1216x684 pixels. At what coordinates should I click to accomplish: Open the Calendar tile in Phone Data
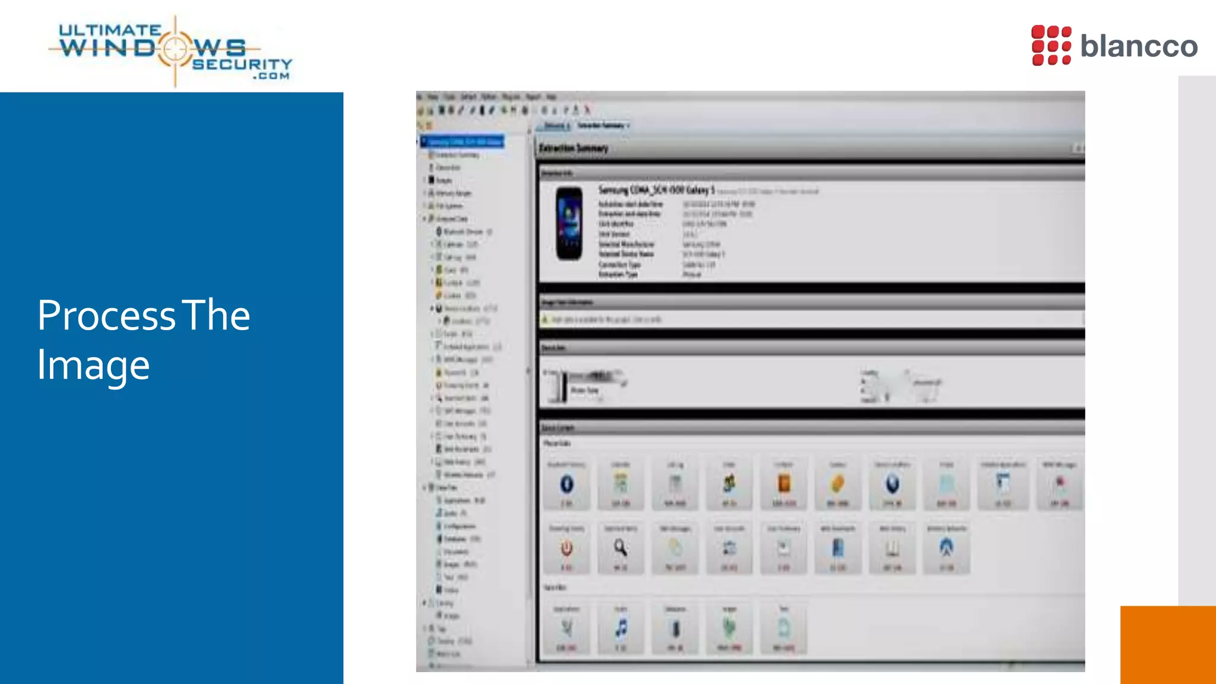point(620,484)
